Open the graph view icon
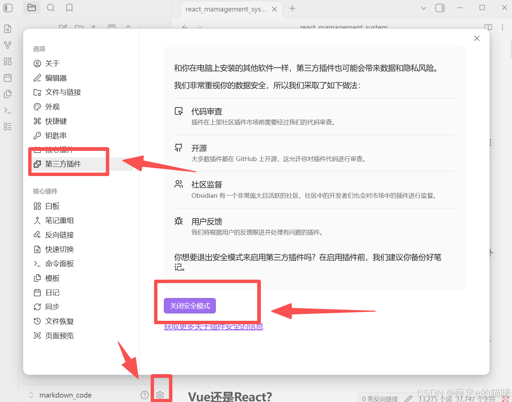 click(7, 45)
